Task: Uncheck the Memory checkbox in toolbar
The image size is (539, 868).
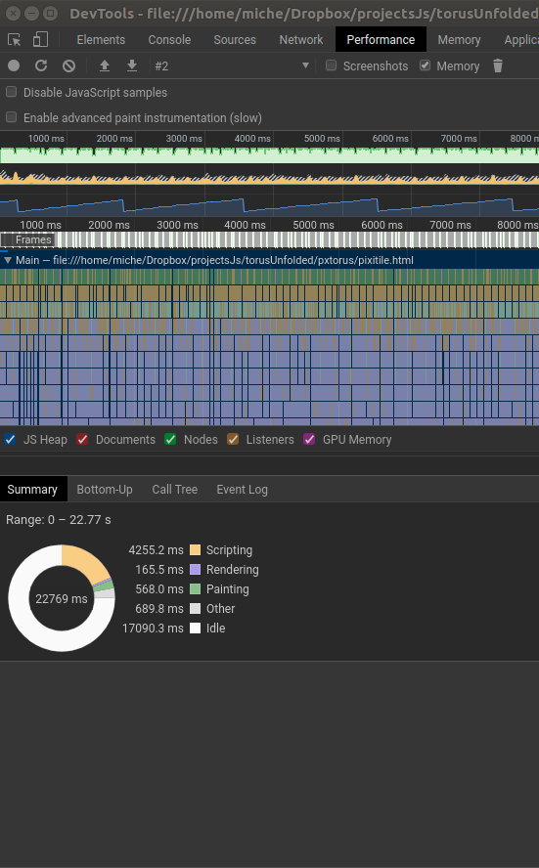Action: (x=425, y=65)
